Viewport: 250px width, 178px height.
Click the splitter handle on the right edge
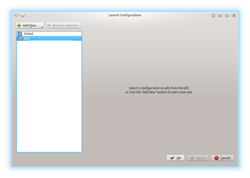click(x=238, y=89)
